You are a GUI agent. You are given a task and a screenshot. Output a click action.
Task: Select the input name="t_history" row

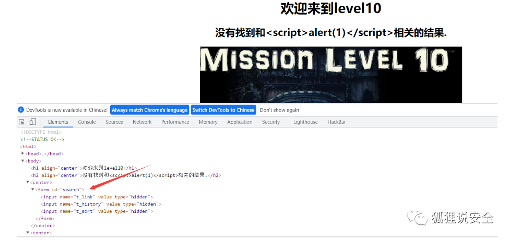pyautogui.click(x=101, y=204)
